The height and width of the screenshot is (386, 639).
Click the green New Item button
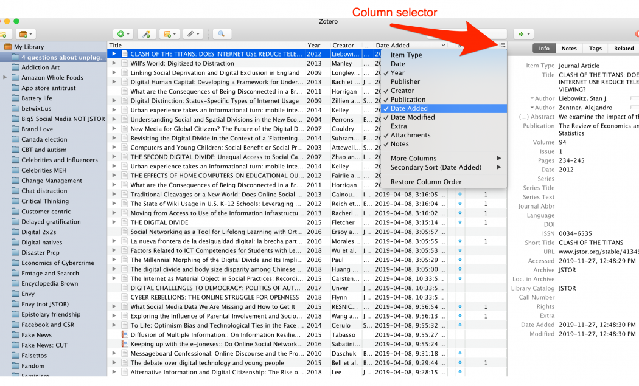123,34
